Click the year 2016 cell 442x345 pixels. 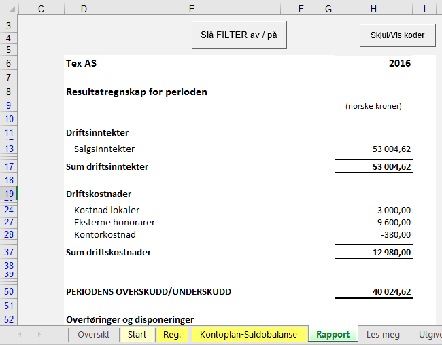tap(399, 63)
